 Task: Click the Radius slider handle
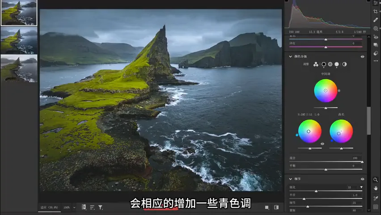(x=304, y=199)
